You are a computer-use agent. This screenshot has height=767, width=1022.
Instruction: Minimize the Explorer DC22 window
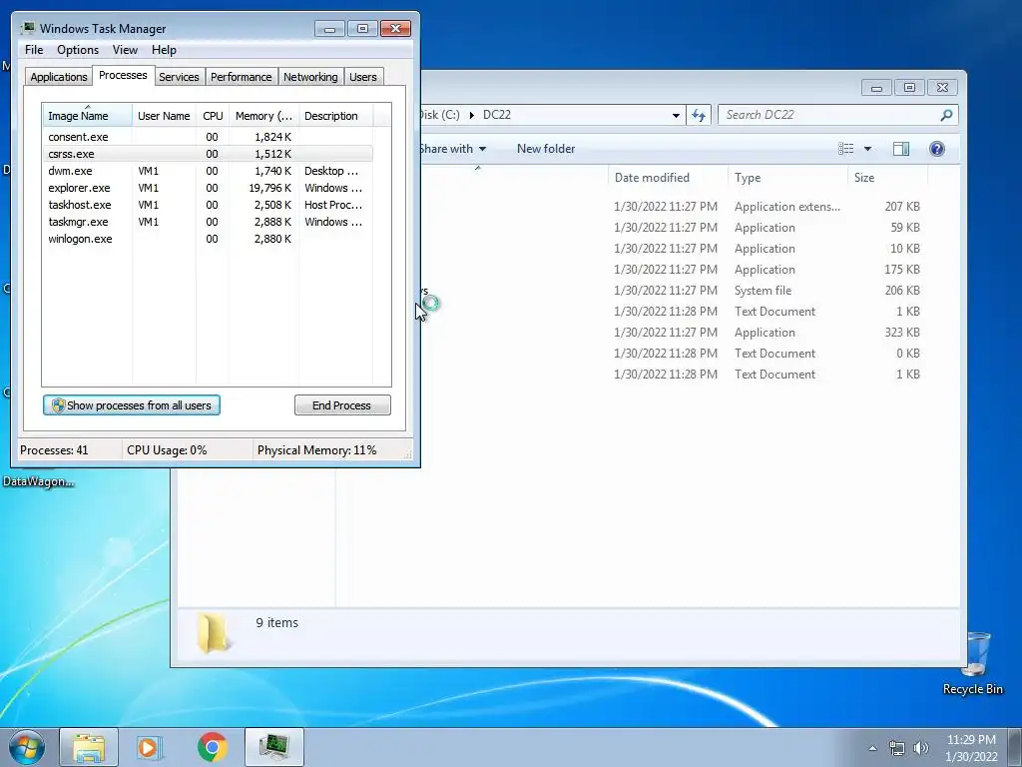click(876, 88)
